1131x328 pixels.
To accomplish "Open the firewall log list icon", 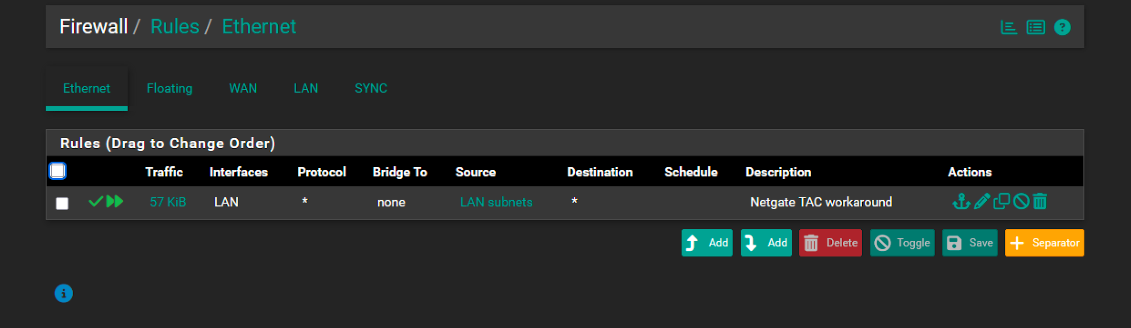I will [1035, 28].
